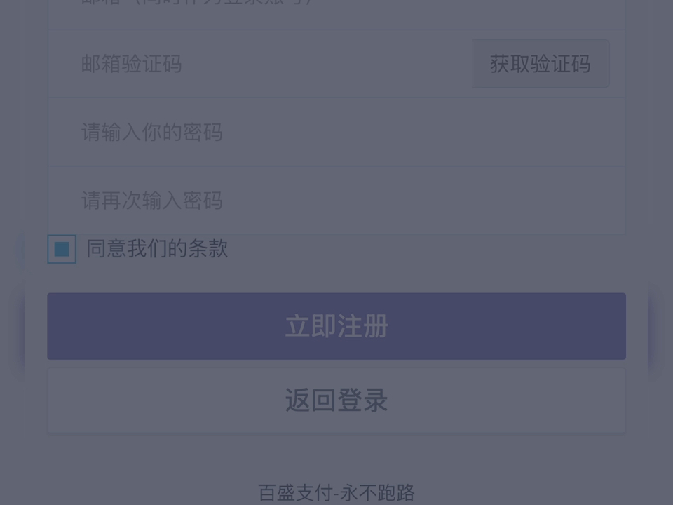
Task: Focus the 邮箱验证码 input field
Action: pyautogui.click(x=259, y=64)
